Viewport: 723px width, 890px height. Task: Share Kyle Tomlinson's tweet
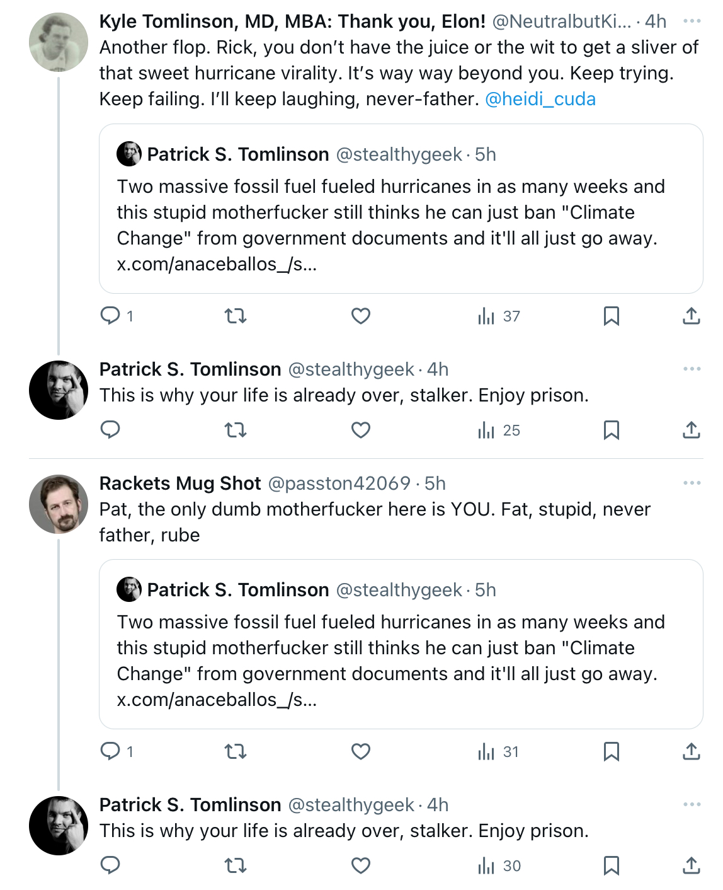coord(692,316)
